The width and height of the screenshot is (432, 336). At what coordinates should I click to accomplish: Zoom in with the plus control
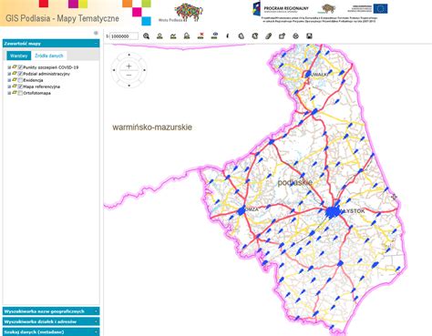(x=129, y=66)
